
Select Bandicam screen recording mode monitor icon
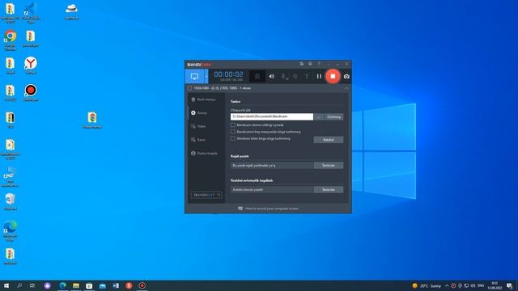pyautogui.click(x=194, y=77)
